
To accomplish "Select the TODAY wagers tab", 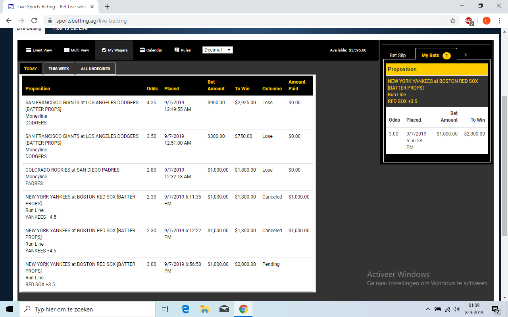I will click(x=31, y=69).
